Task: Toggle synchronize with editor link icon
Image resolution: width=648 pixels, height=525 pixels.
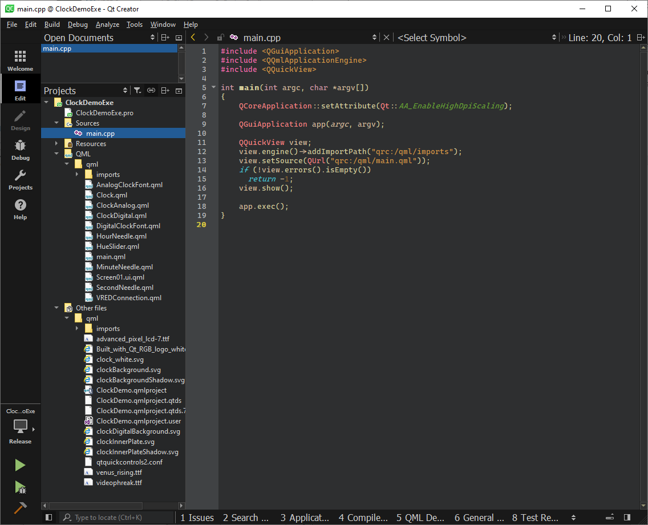Action: 151,90
